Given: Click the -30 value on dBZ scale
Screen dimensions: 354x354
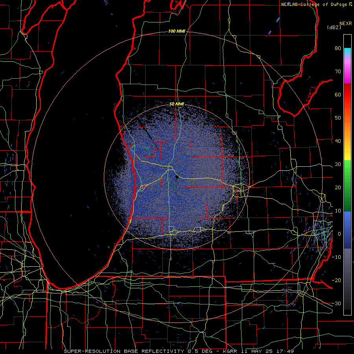Looking at the screenshot, I should pyautogui.click(x=336, y=304).
